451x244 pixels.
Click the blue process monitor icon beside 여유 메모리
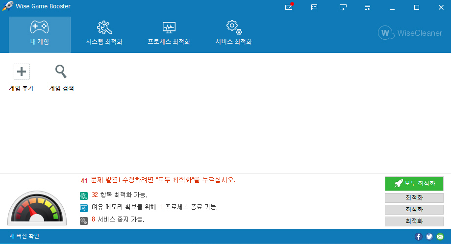coord(84,208)
